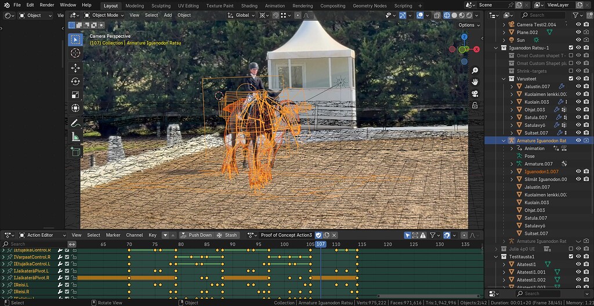Toggle camera view icon in viewport
This screenshot has height=306, width=594.
point(475,93)
